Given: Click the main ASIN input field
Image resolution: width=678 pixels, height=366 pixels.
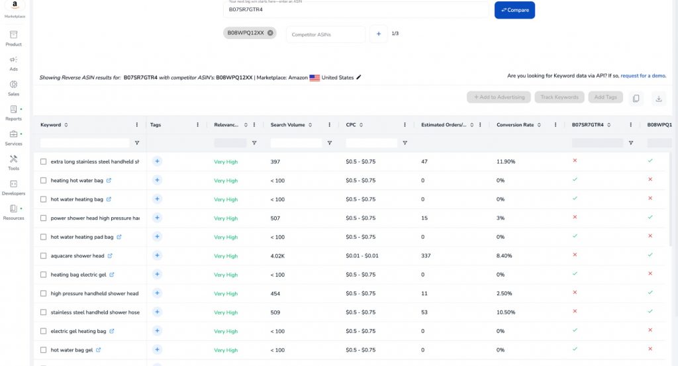Looking at the screenshot, I should tap(356, 9).
